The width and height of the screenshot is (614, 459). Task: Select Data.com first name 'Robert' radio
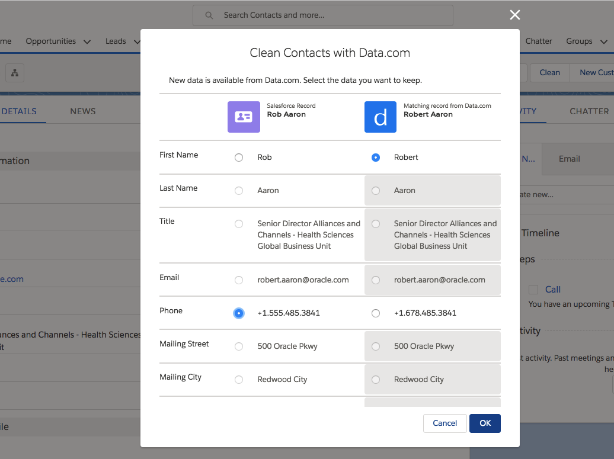375,158
